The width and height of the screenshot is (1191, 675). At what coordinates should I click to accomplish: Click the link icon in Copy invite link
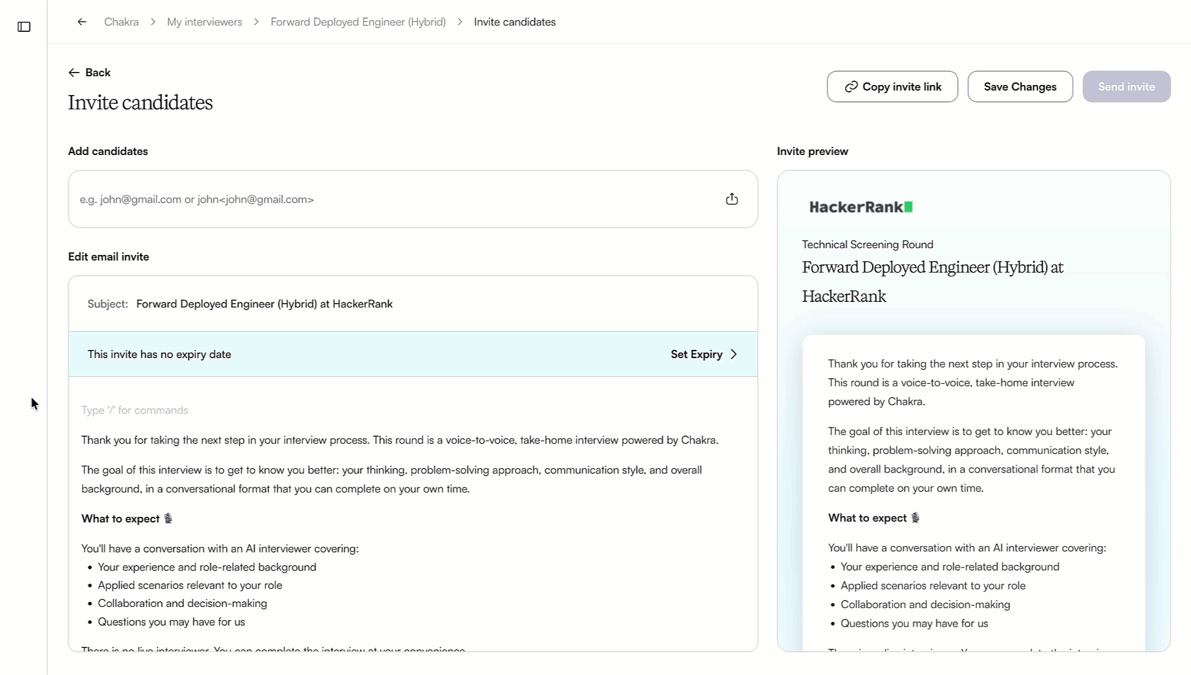851,87
